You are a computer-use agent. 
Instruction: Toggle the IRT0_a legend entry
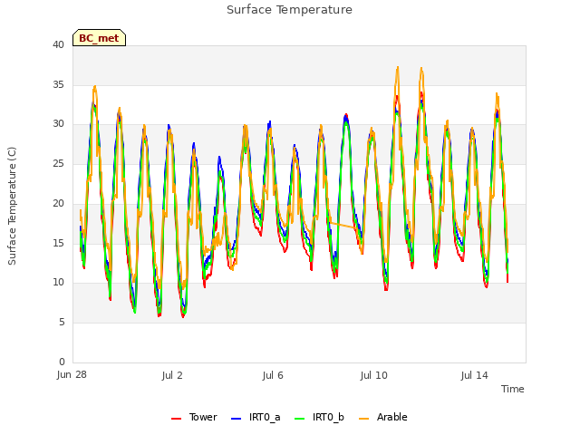coord(256,417)
